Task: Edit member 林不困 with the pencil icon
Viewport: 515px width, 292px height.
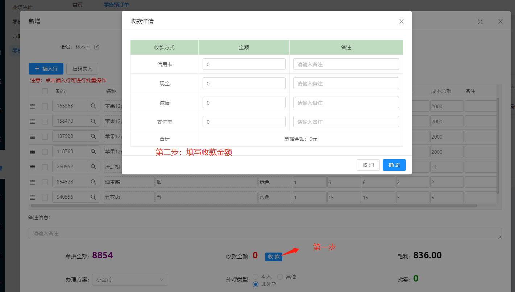Action: click(x=97, y=47)
